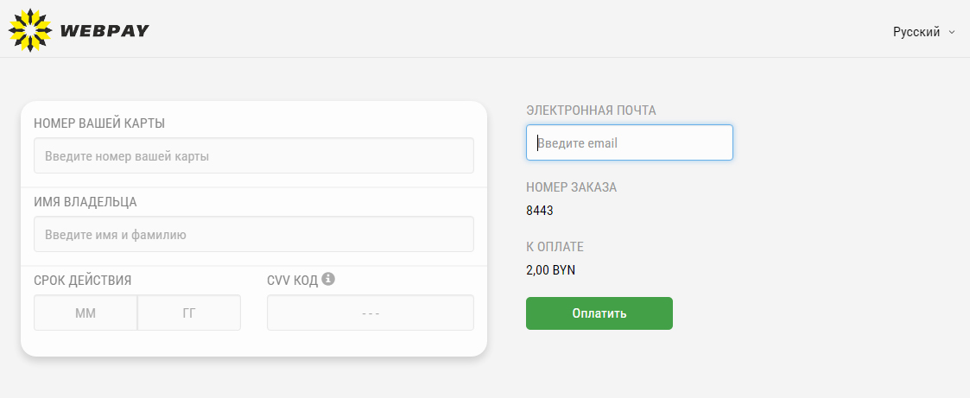Screen dimensions: 970x398
Task: Click the WEBPAY wordmark text
Action: click(x=105, y=31)
